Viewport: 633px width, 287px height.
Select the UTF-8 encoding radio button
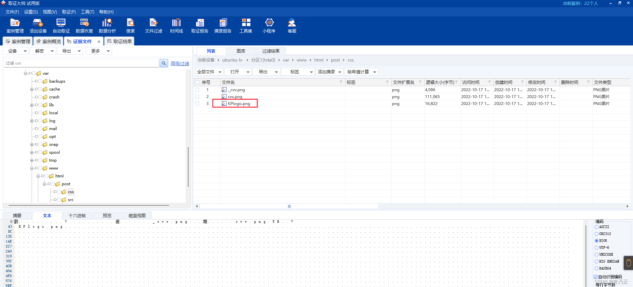tap(596, 248)
